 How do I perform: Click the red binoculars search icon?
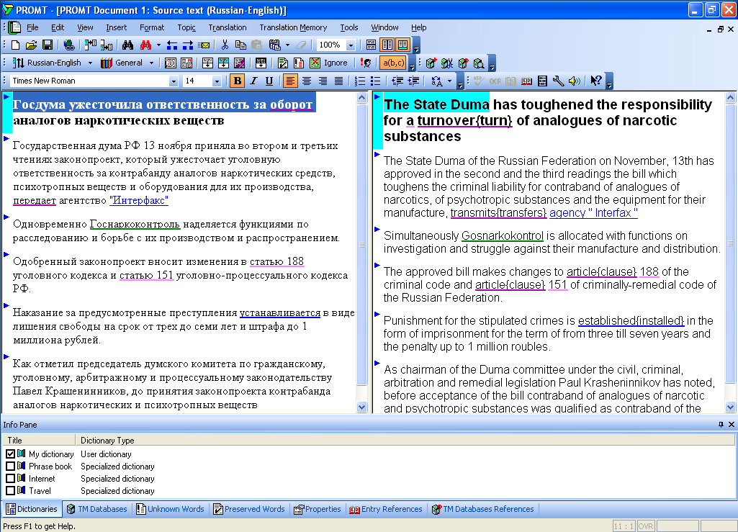[145, 45]
